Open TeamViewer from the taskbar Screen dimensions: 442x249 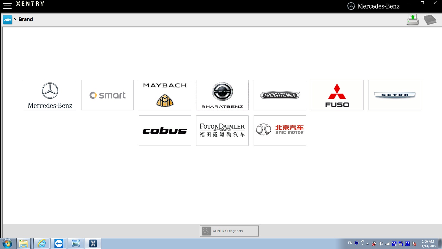coord(59,244)
